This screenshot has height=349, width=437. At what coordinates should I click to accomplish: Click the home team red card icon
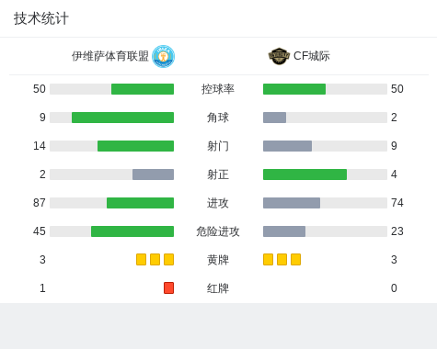point(168,287)
